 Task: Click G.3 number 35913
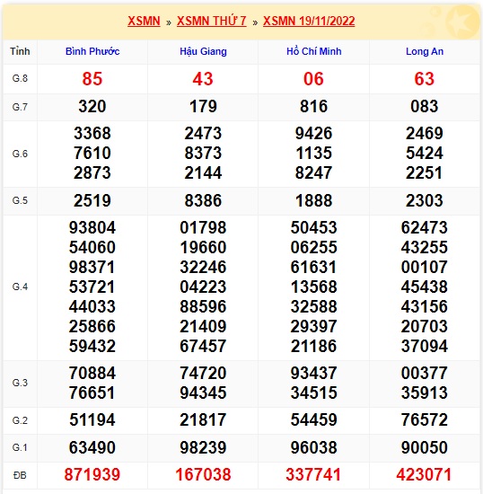[x=425, y=393]
